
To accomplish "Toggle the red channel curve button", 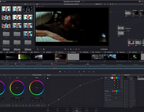I will (x=114, y=78).
